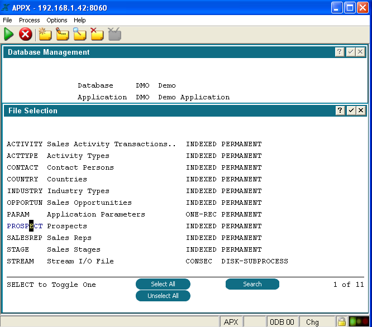This screenshot has height=327, width=372.
Task: Close the Database Management panel with X
Action: [x=360, y=52]
